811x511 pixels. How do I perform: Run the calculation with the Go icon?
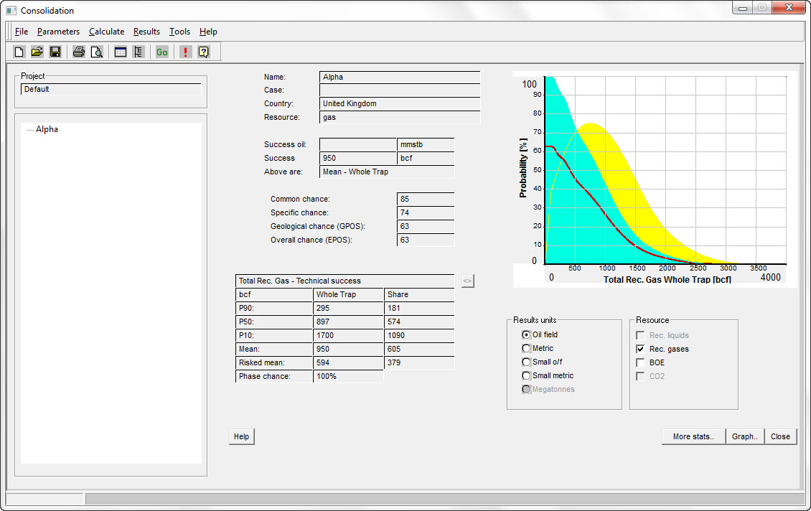pos(161,51)
